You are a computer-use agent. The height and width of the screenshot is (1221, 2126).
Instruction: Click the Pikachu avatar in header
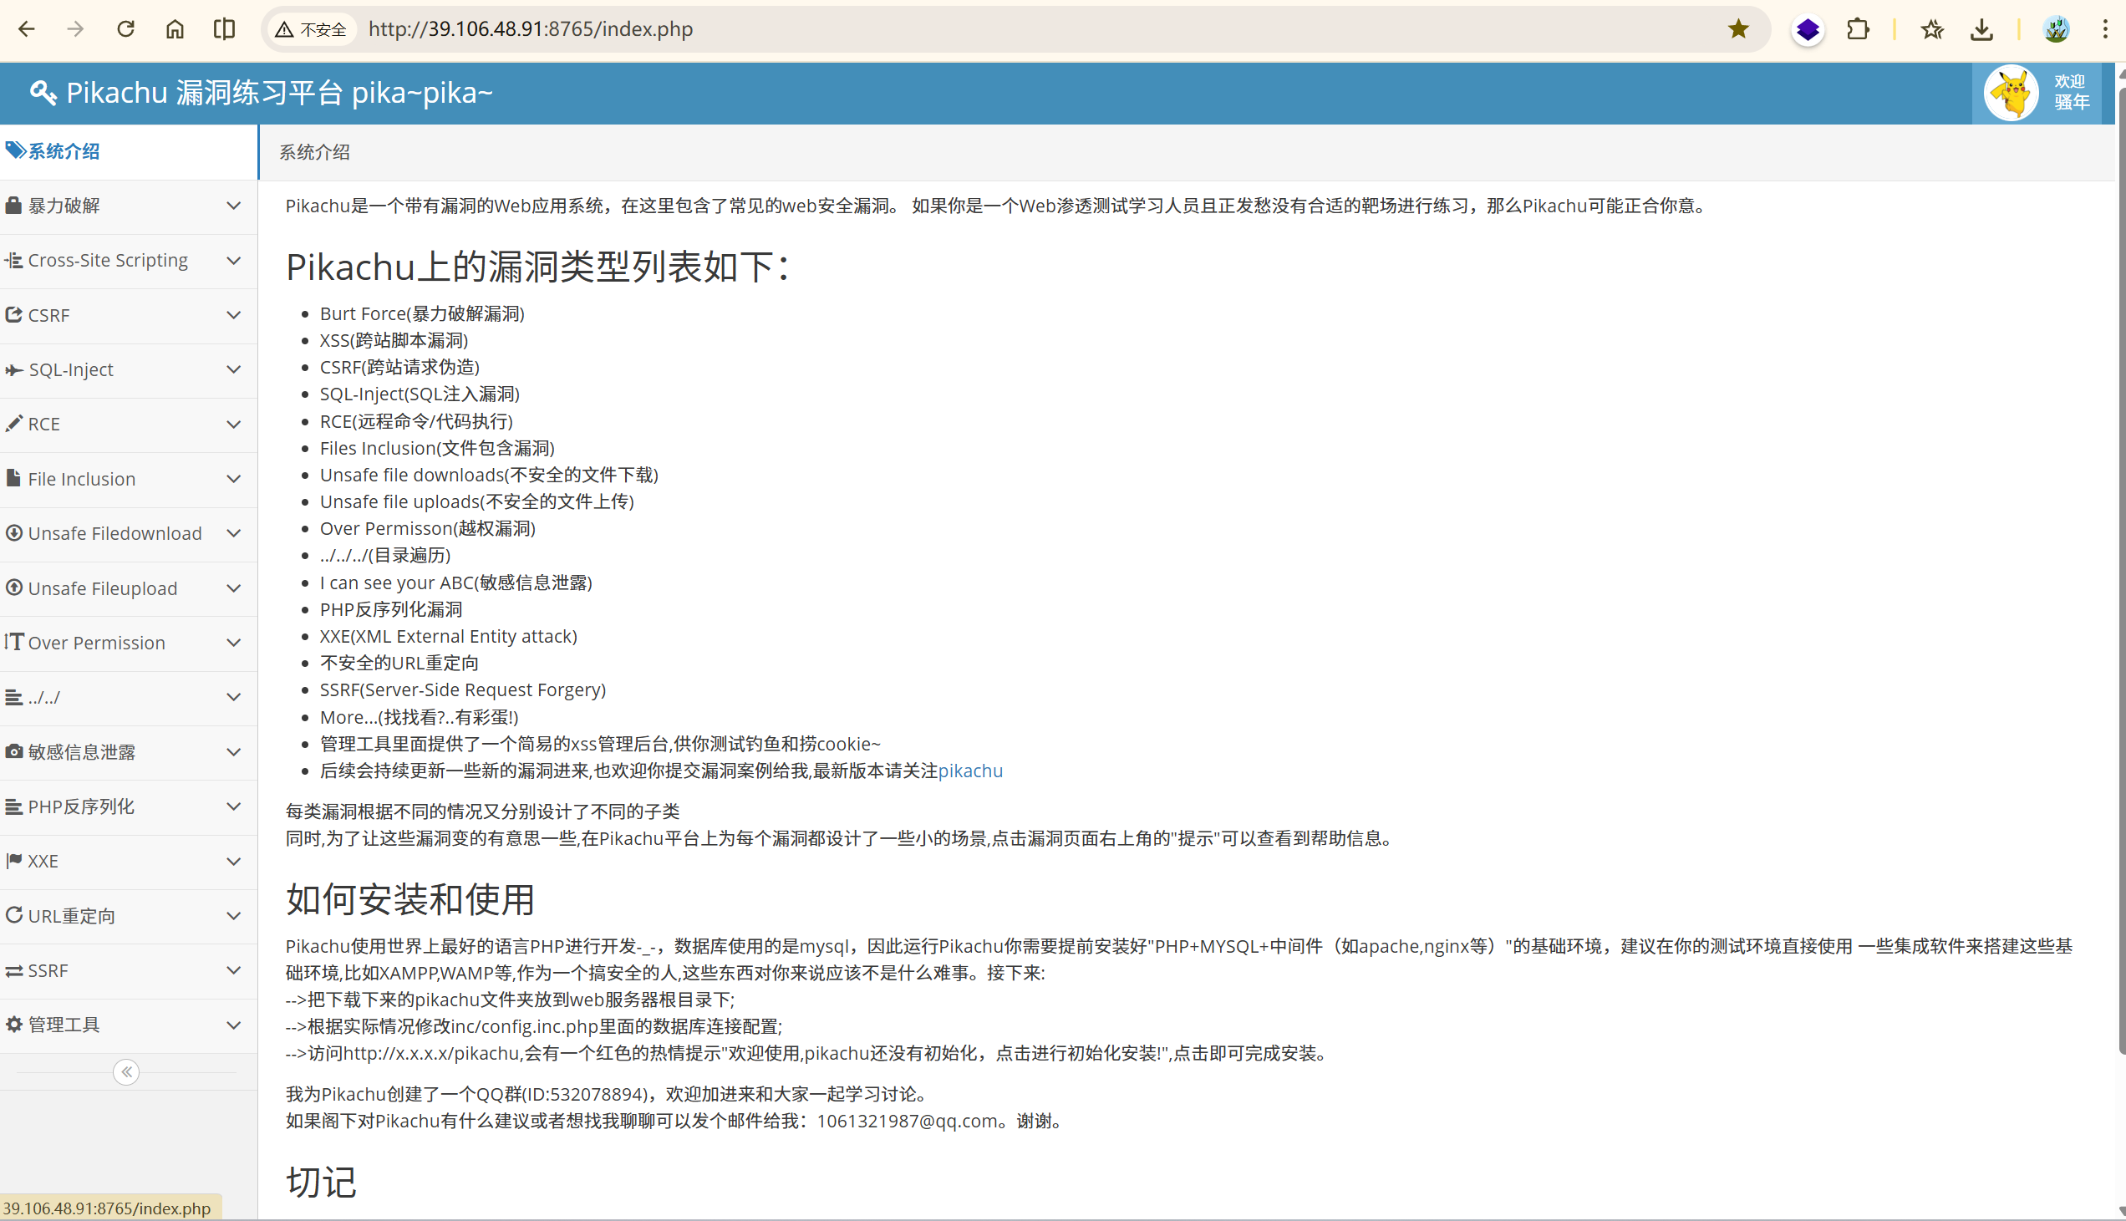coord(2012,93)
